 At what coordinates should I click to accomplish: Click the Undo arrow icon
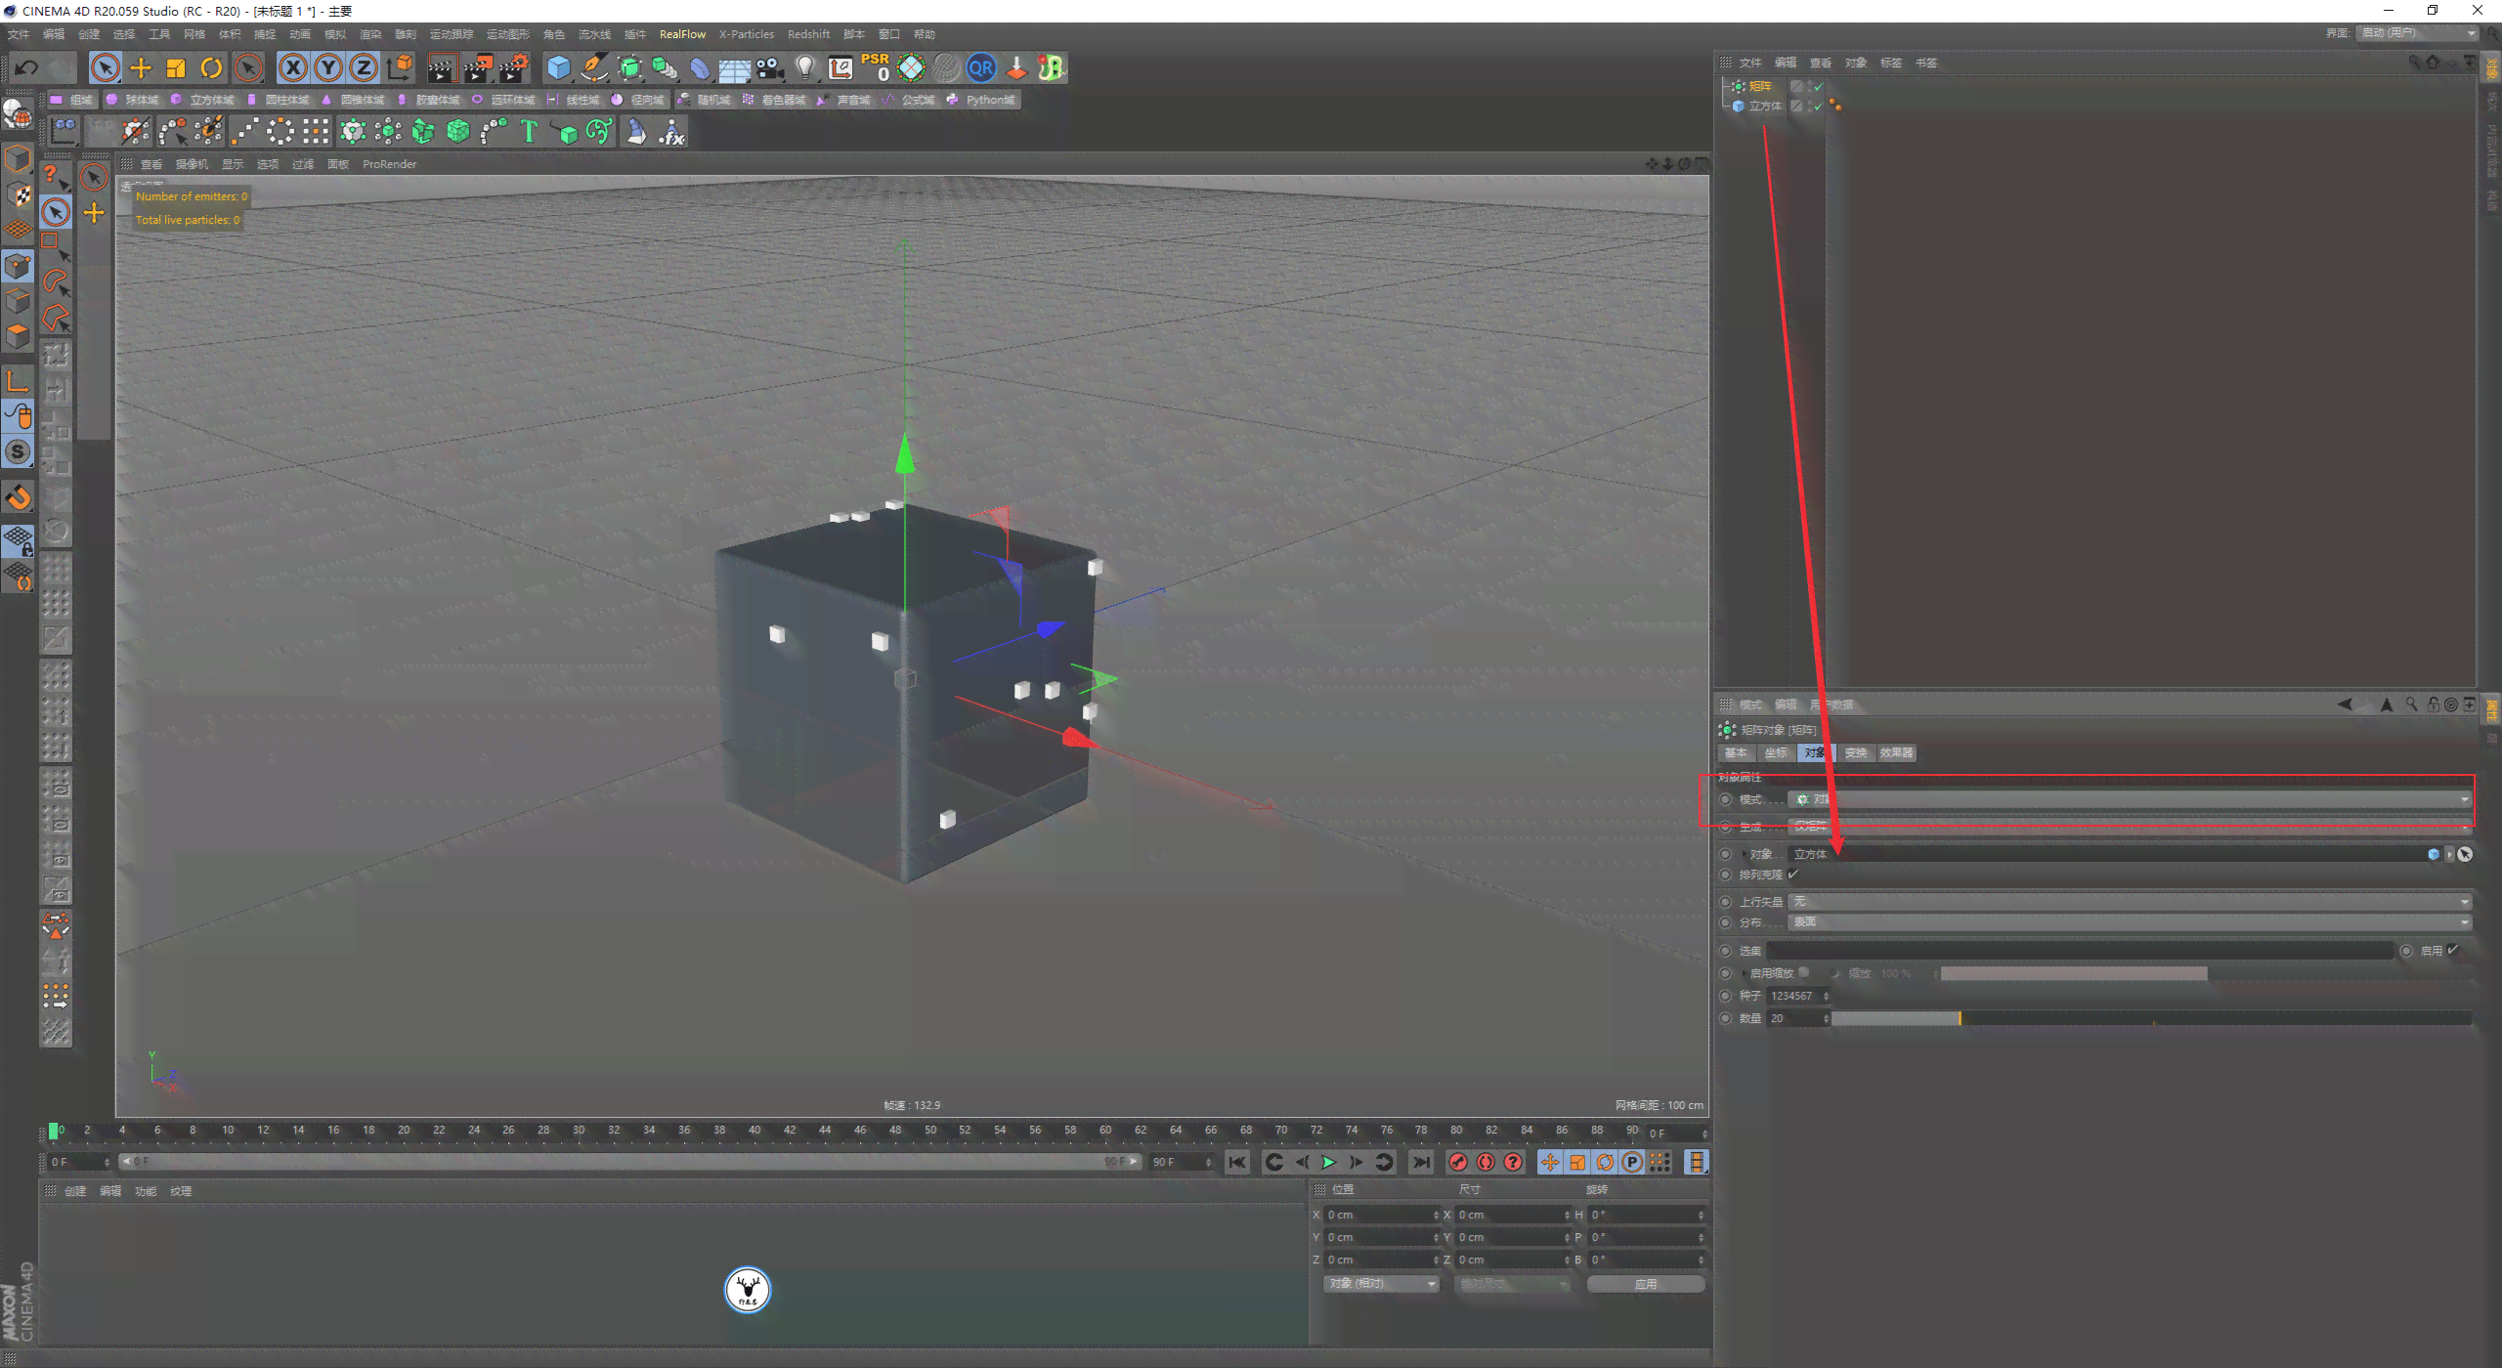[x=26, y=67]
